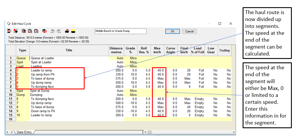Screen dimensions: 295x138
Task: Click the horizontal scrollbar's left arrow
Action: tap(145, 132)
